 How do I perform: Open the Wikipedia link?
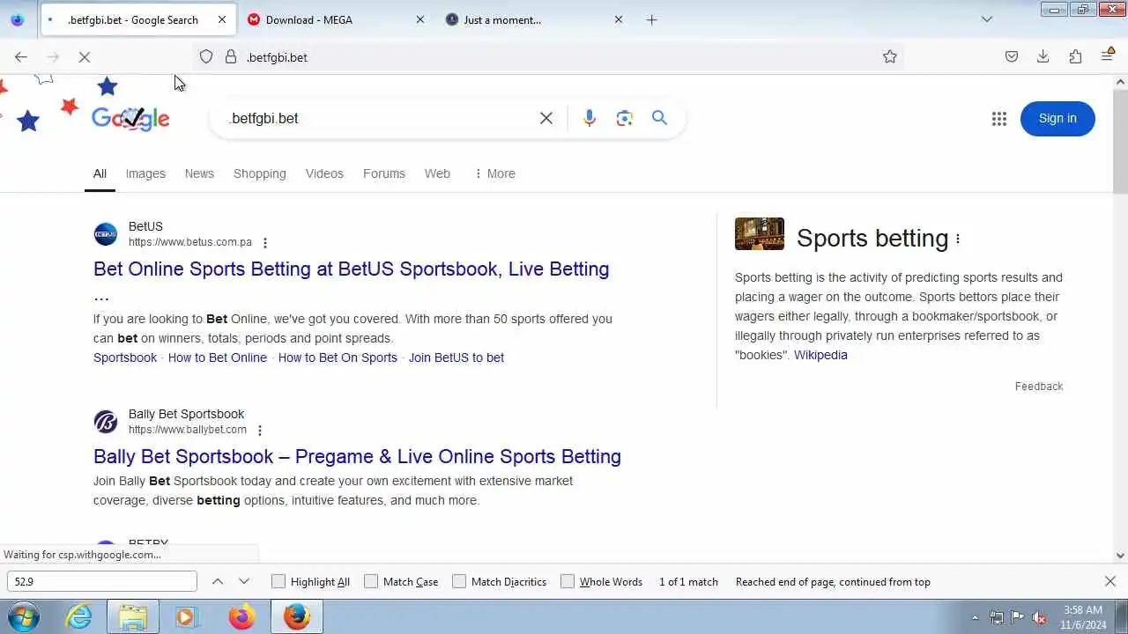point(820,355)
